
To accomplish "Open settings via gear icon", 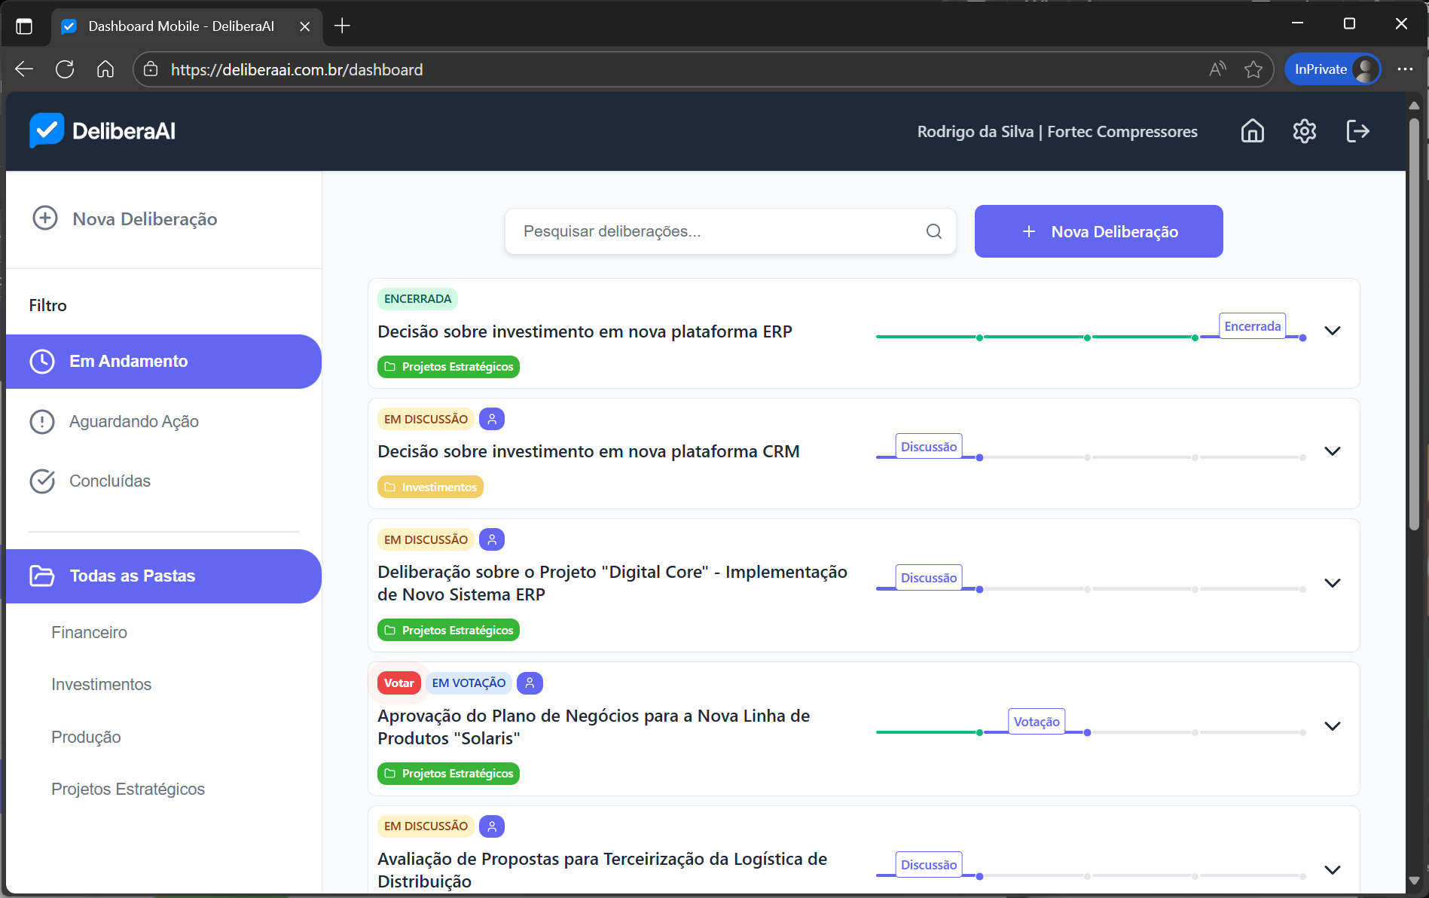I will click(1304, 131).
